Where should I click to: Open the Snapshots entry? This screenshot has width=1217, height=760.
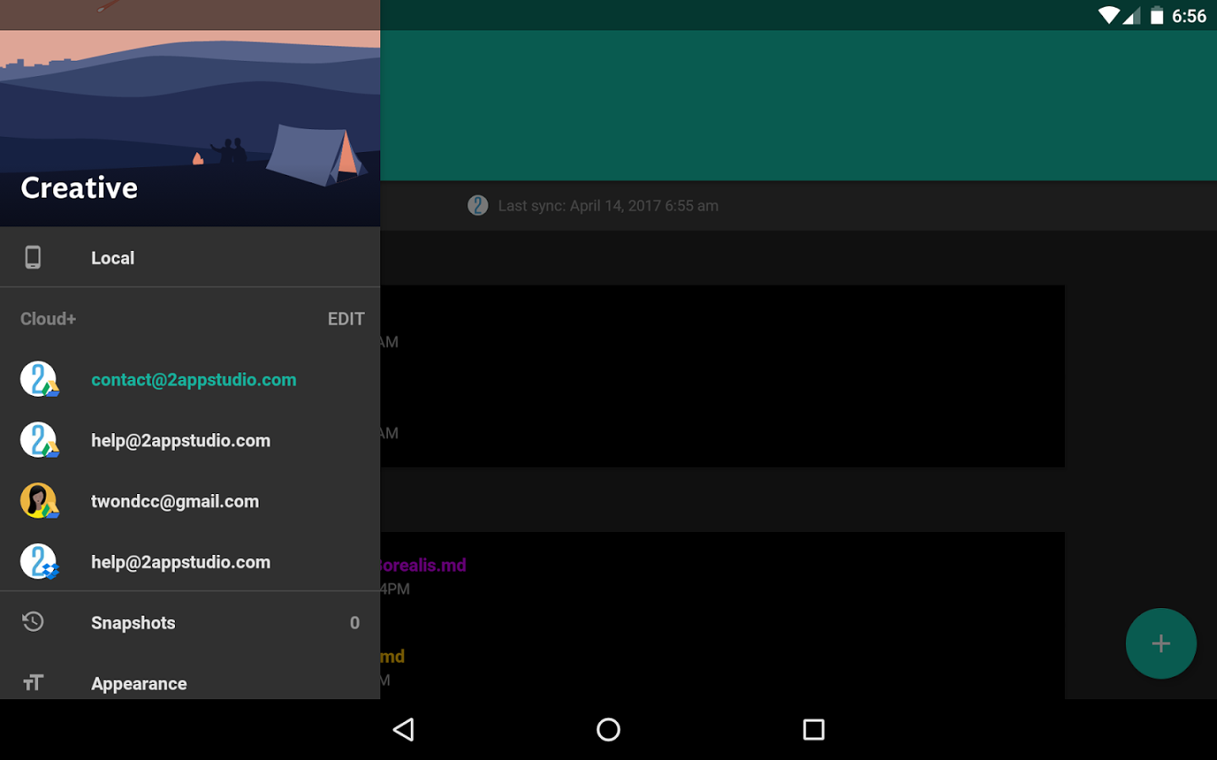coord(190,623)
